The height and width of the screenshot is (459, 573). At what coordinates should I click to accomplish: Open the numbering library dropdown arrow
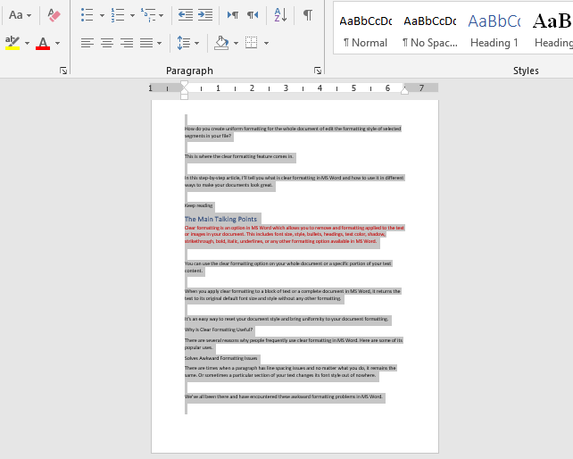(132, 15)
